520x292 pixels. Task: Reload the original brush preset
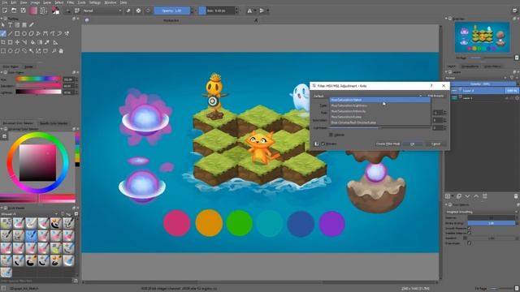pyautogui.click(x=148, y=11)
